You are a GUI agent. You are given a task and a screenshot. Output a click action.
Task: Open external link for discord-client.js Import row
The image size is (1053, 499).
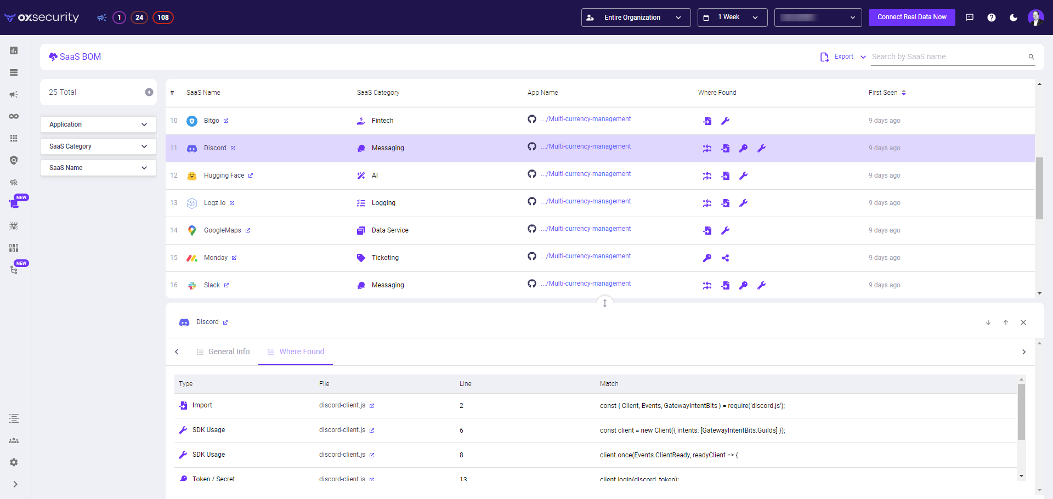(x=372, y=406)
